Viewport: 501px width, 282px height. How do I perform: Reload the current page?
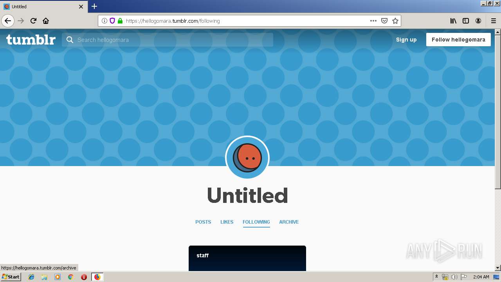pyautogui.click(x=34, y=21)
